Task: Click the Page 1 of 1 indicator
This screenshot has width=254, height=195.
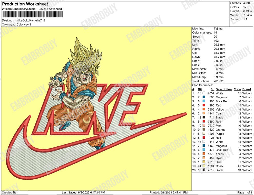Action: click(x=245, y=192)
